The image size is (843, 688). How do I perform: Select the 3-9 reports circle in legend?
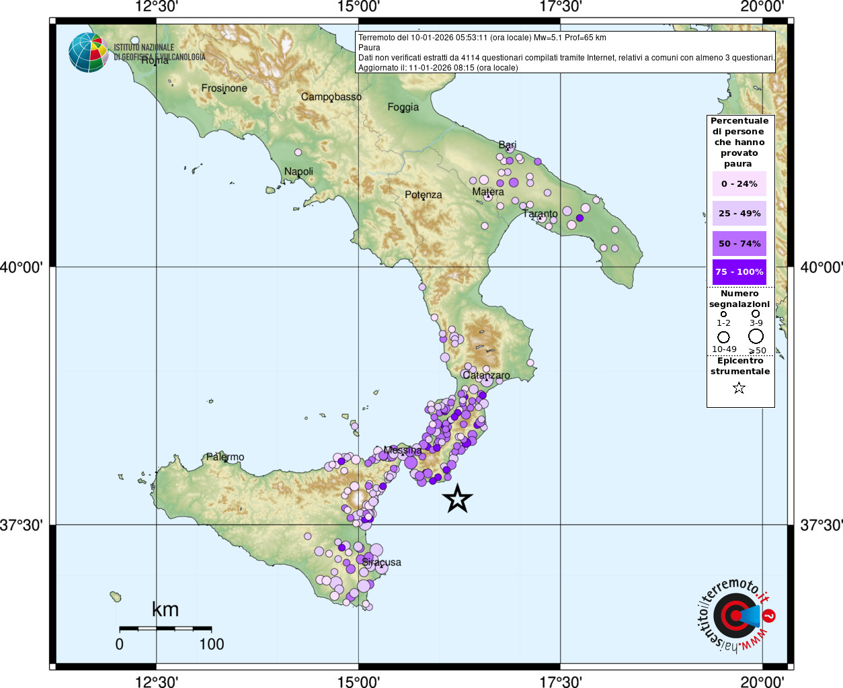point(756,314)
